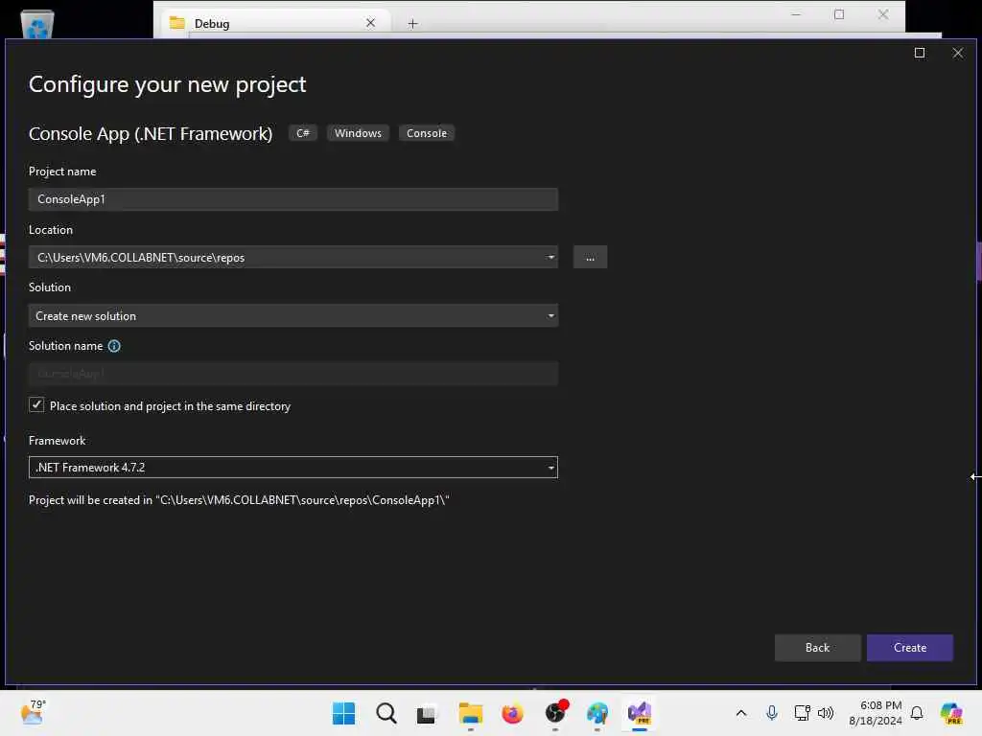Switch to Visual Studio Preview in taskbar
982x736 pixels.
pos(640,713)
